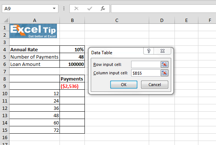Select the cell containing 12
Viewport: 216px width, 145px height.
tap(35, 93)
